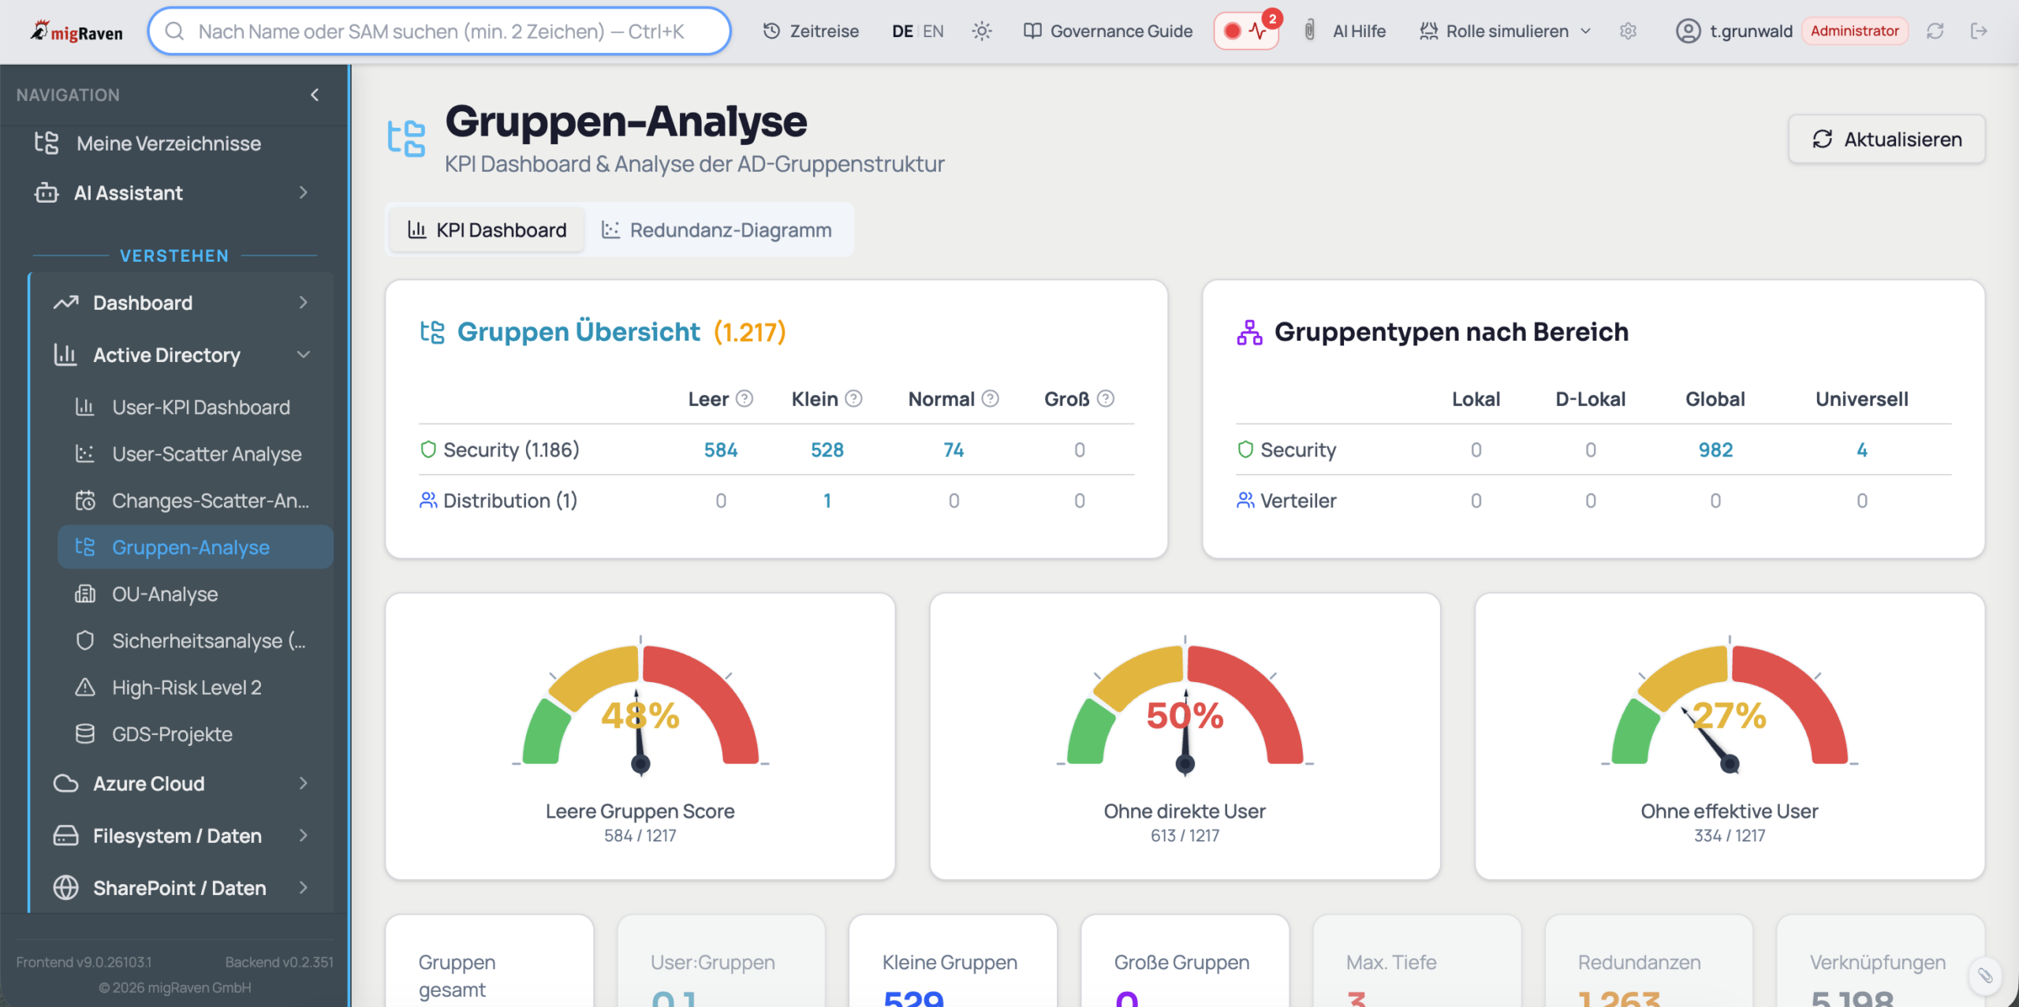Viewport: 2019px width, 1007px height.
Task: Click the Aktualisieren button
Action: tap(1887, 139)
